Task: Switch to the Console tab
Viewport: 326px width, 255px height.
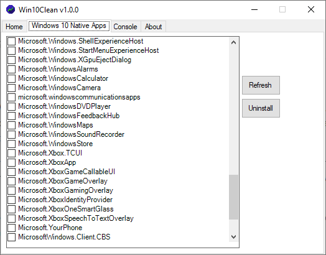Action: point(125,27)
